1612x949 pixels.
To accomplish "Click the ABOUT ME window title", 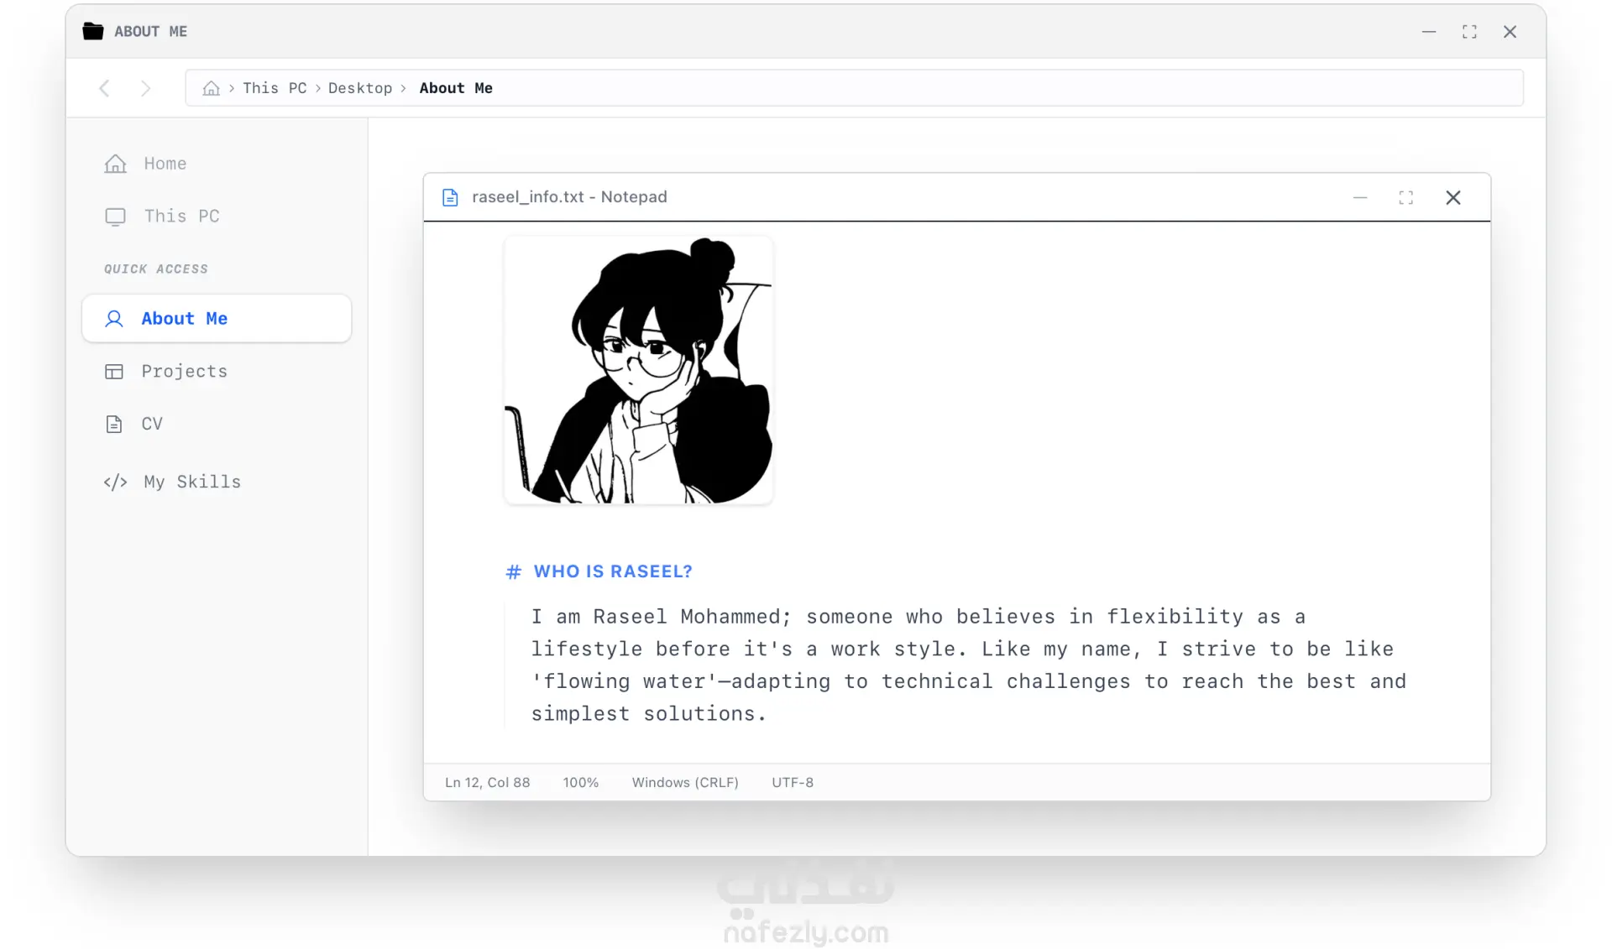I will 151,32.
